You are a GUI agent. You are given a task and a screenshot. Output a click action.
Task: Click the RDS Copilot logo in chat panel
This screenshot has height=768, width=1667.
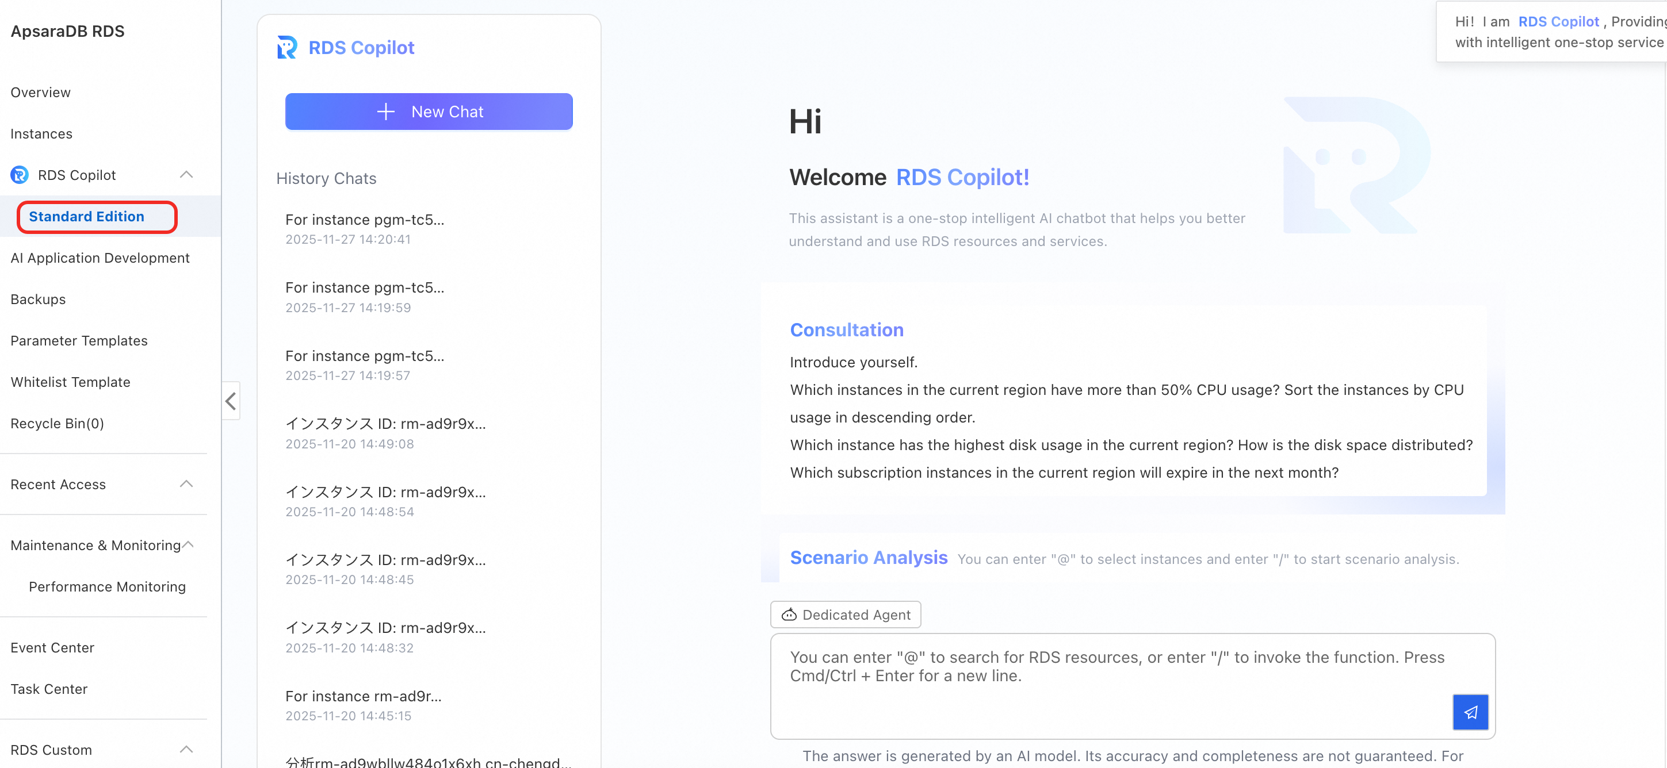(x=286, y=47)
